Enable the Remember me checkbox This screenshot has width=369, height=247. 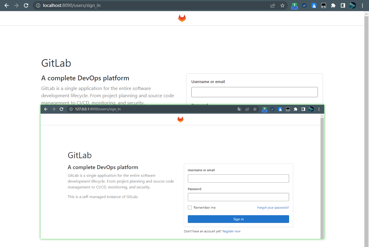tap(190, 208)
